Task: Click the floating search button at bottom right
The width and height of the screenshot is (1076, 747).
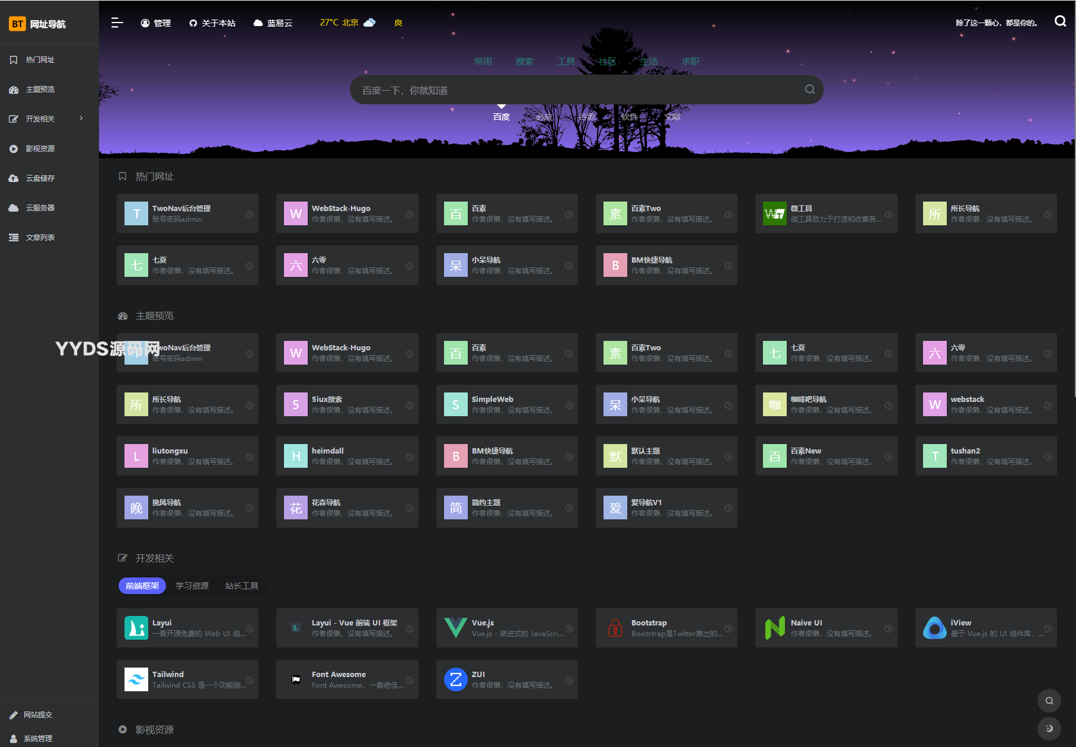Action: coord(1049,701)
